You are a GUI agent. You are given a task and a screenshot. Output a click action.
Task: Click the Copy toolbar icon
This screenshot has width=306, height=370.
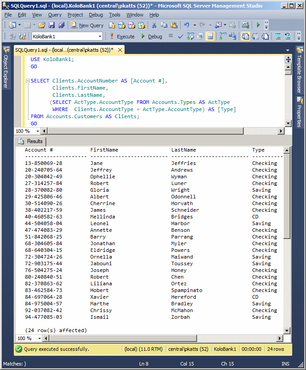pos(164,25)
